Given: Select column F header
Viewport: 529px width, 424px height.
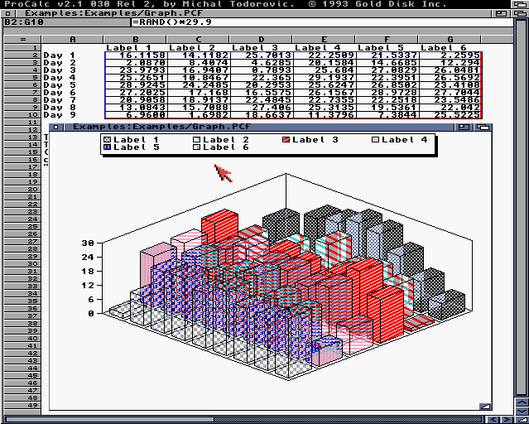Looking at the screenshot, I should pos(387,40).
